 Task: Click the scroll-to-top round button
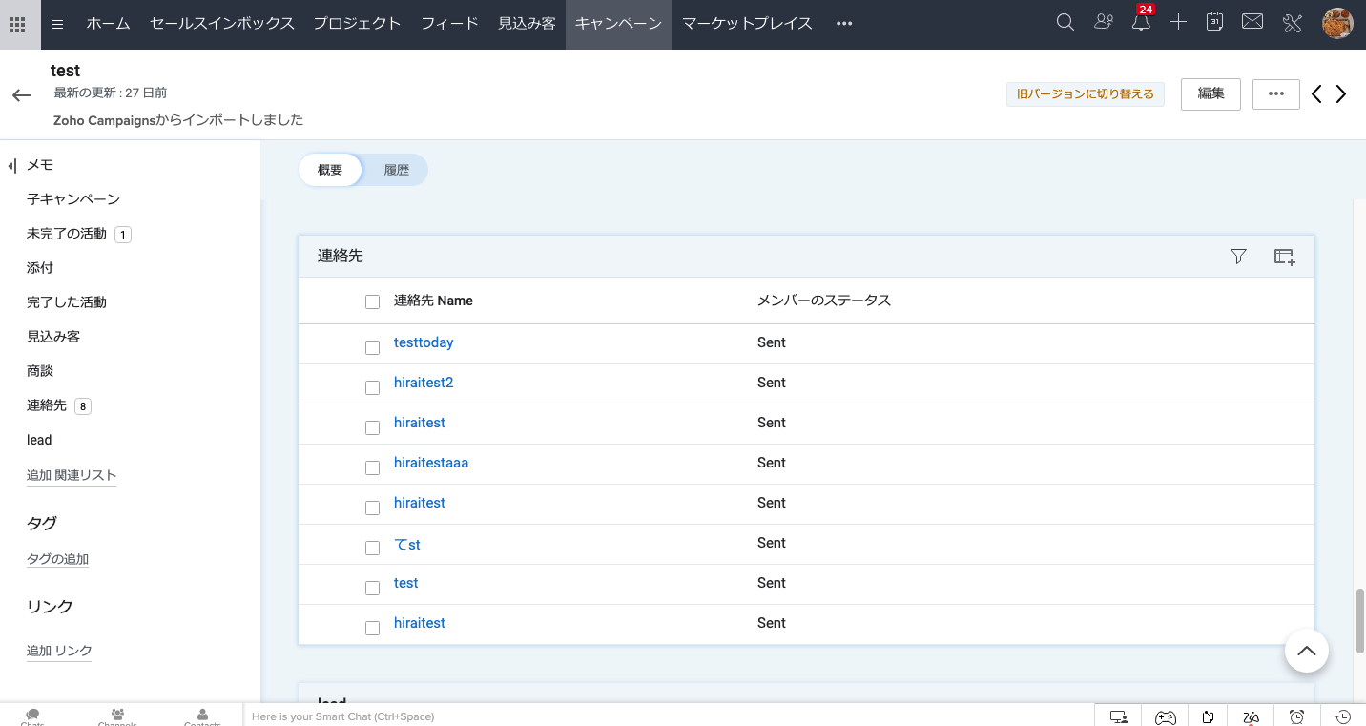click(x=1306, y=652)
